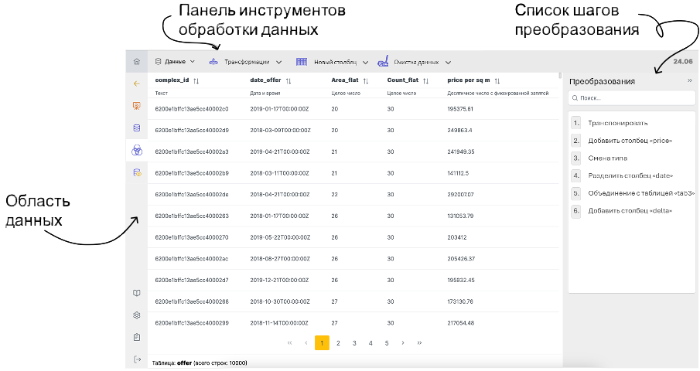Image resolution: width=700 pixels, height=371 pixels.
Task: Open the settings gear icon
Action: click(137, 315)
